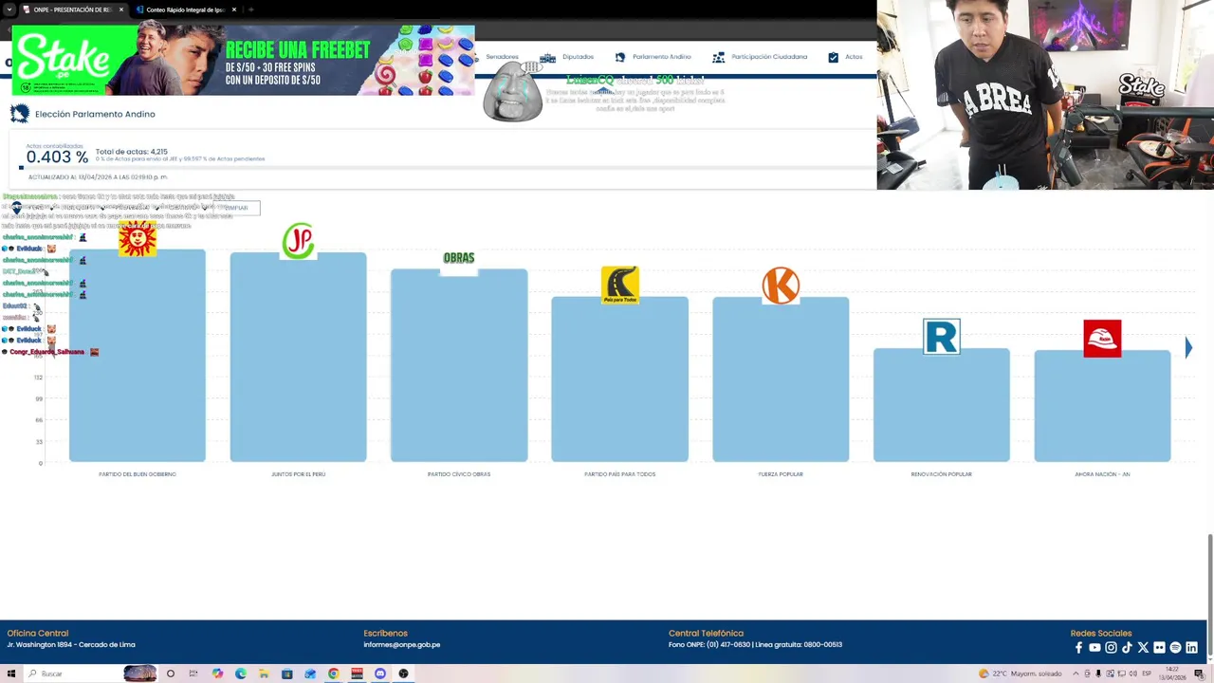Show next parties with the right arrow
Image resolution: width=1214 pixels, height=683 pixels.
(x=1188, y=348)
